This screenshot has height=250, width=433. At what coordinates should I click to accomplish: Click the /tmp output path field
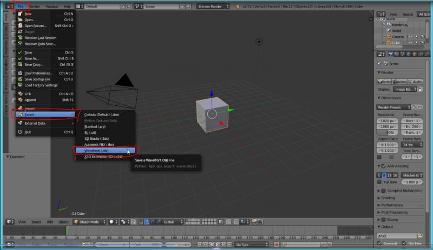397,235
